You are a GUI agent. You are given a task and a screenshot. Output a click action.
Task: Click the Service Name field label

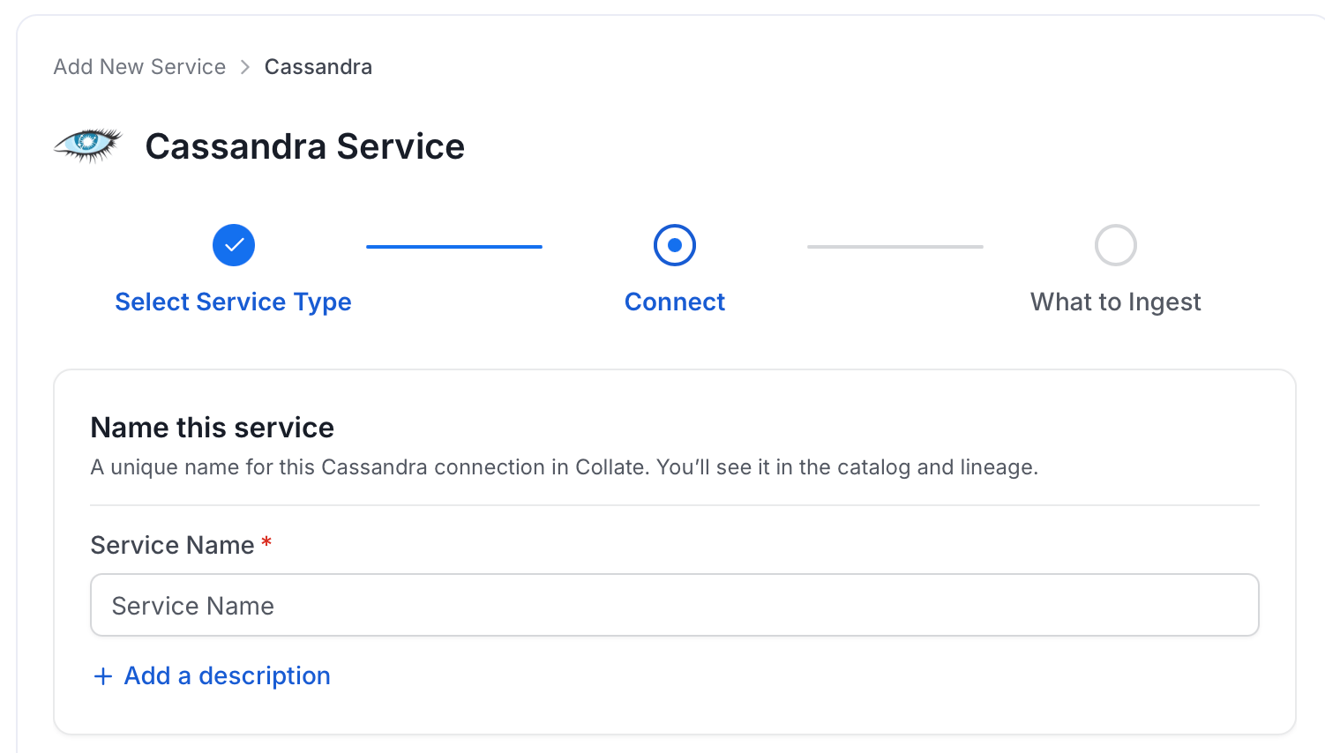173,545
